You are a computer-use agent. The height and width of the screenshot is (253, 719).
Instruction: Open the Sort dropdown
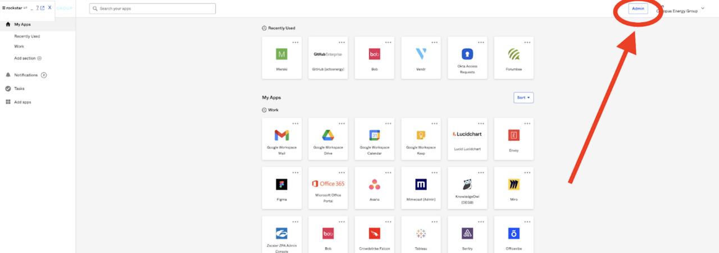(524, 98)
